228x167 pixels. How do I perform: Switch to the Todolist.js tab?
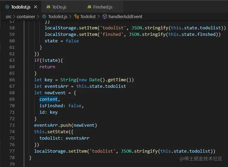coord(21,7)
